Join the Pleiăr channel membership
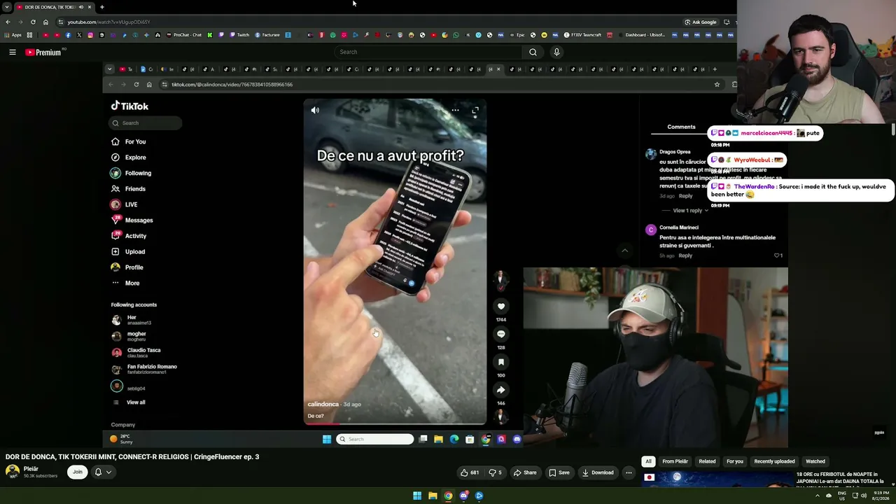 (x=78, y=472)
